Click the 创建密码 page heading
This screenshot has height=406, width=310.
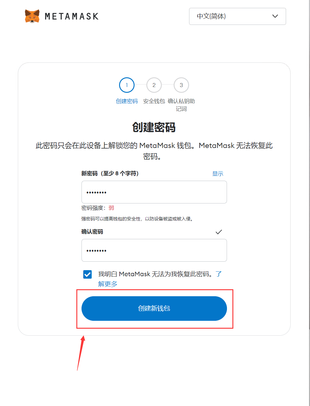coord(154,127)
